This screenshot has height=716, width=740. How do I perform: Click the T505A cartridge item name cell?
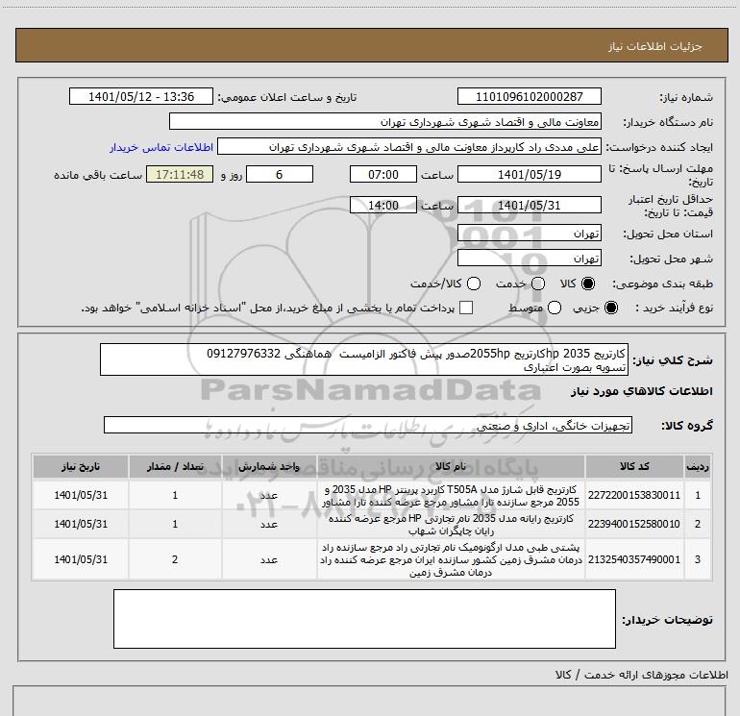(451, 495)
